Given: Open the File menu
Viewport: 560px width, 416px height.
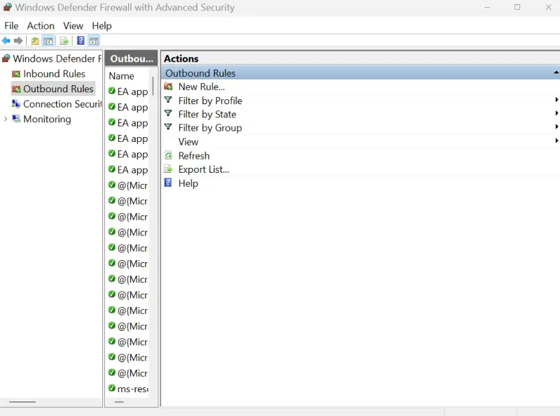Looking at the screenshot, I should click(11, 25).
